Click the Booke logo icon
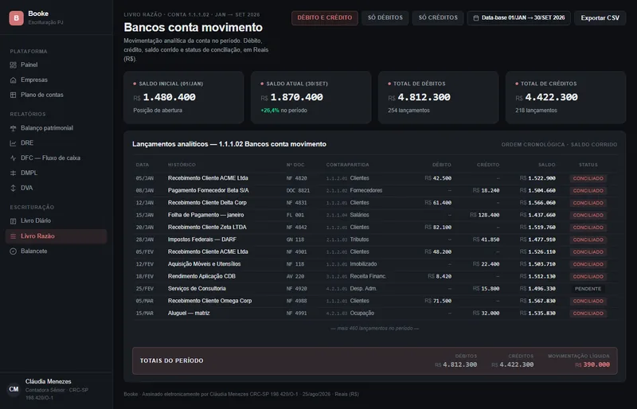Screen dimensions: 637x409 [x=16, y=18]
